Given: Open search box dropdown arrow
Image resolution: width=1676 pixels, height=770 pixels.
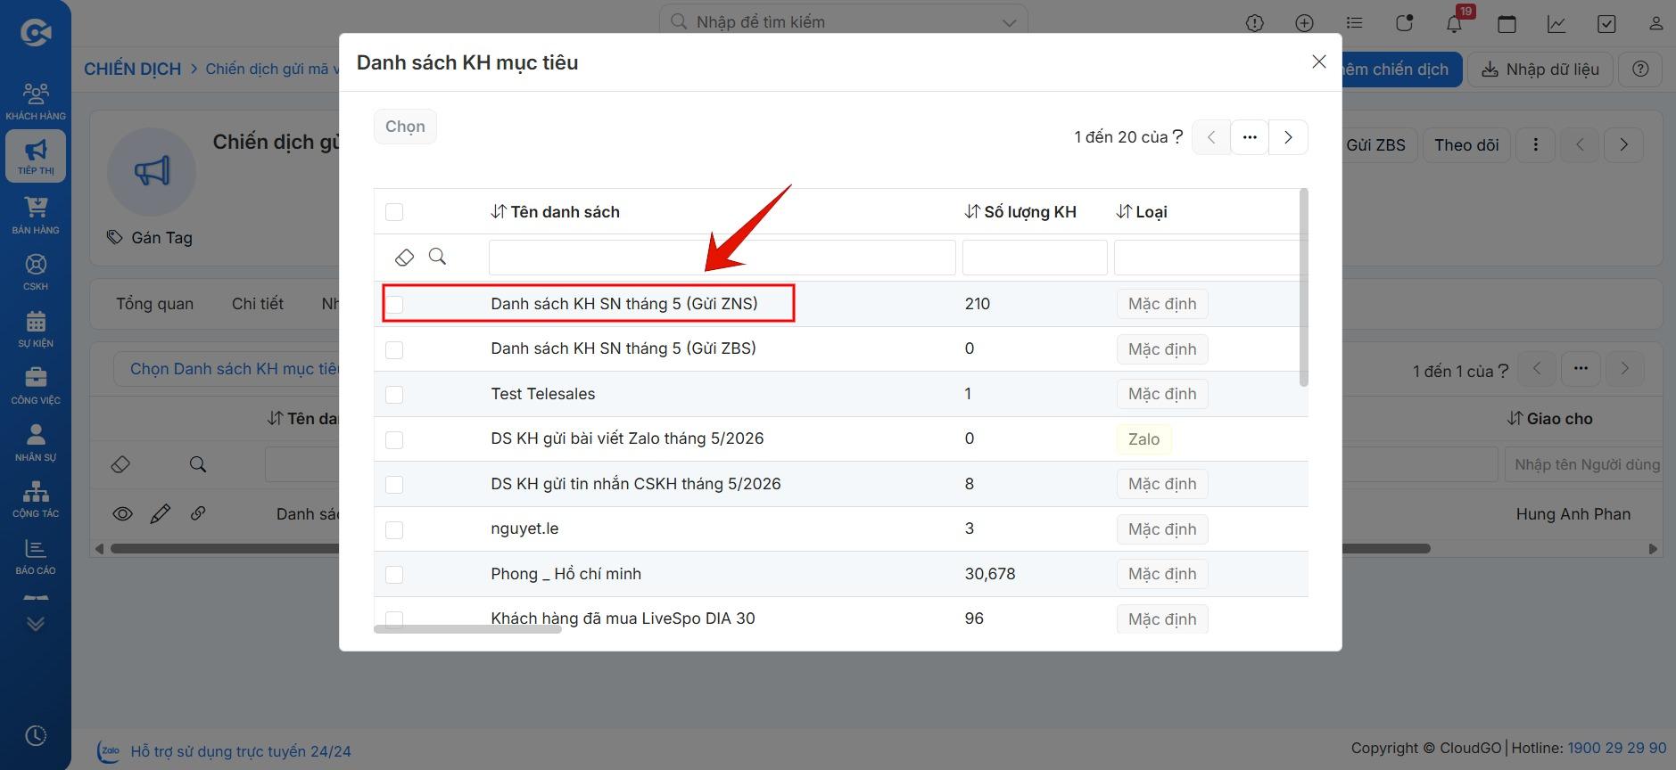Looking at the screenshot, I should 1009,22.
